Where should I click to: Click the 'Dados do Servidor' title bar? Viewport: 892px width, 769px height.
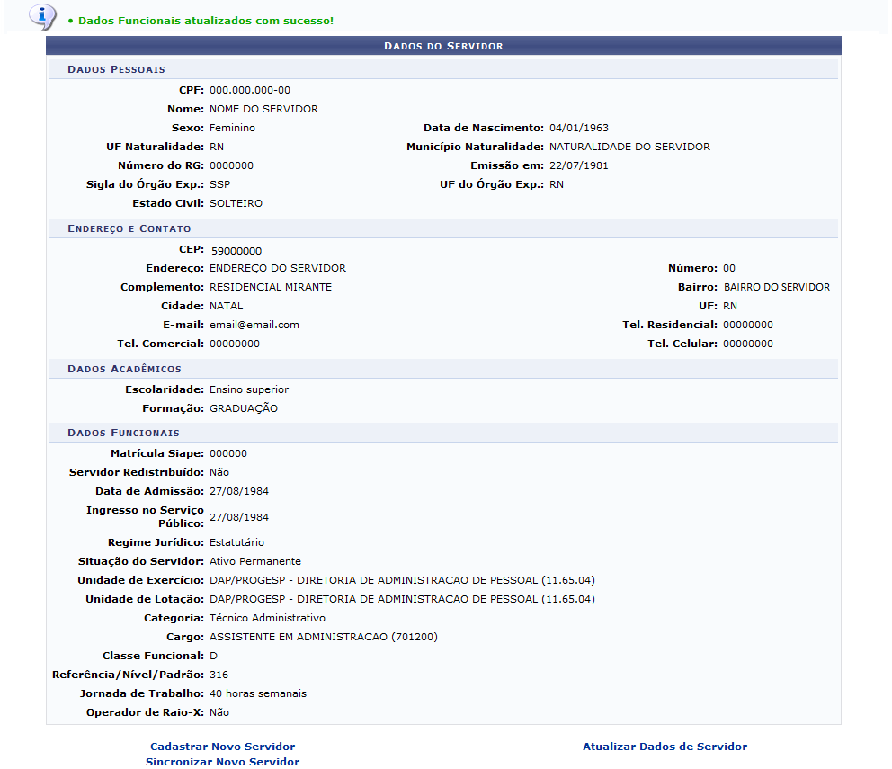click(443, 45)
